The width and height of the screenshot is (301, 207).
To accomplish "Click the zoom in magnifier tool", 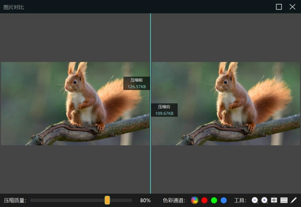I will (264, 200).
